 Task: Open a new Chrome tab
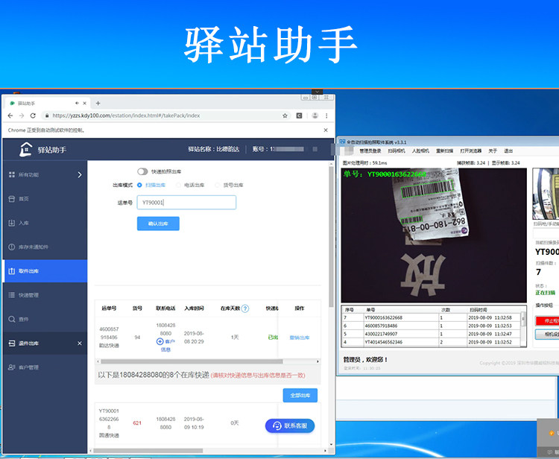pyautogui.click(x=98, y=104)
